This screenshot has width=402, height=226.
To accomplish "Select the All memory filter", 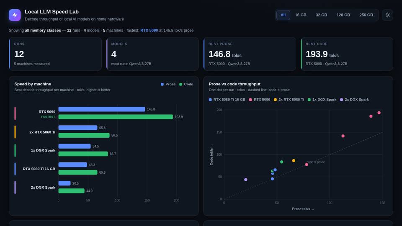I will coord(283,15).
